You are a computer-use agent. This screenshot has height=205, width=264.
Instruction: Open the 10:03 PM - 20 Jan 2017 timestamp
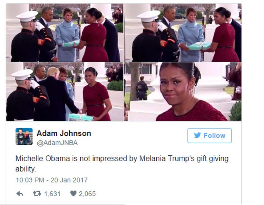point(52,180)
